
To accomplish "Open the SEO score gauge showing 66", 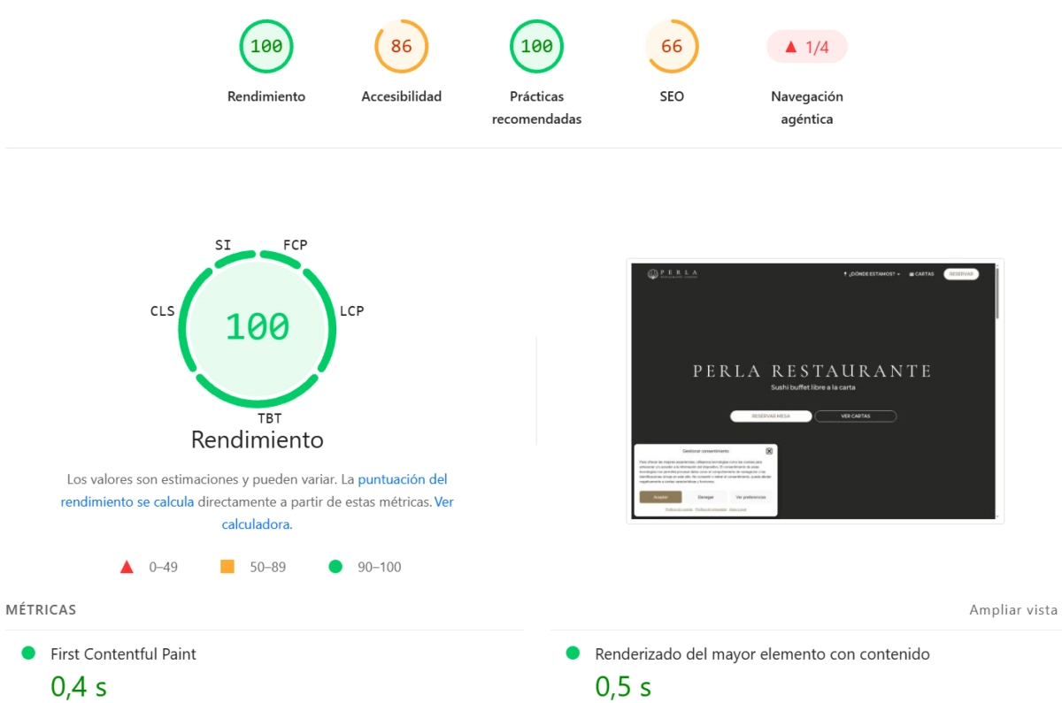I will [672, 46].
